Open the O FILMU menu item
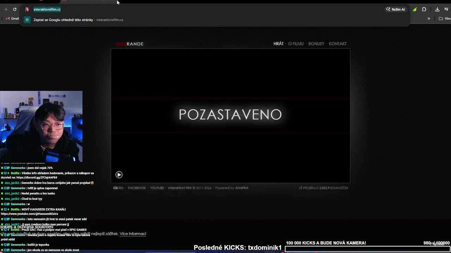Screen dimensions: 451x253 pos(296,44)
